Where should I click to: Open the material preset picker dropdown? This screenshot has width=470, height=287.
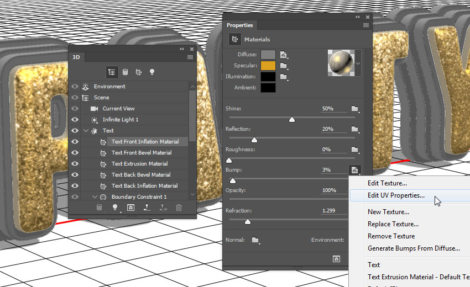pyautogui.click(x=358, y=63)
